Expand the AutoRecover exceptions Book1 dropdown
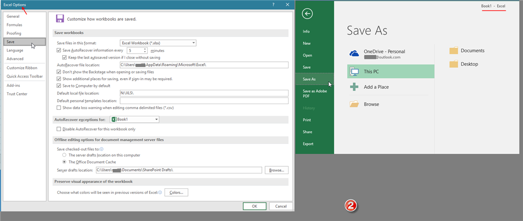 coord(135,119)
